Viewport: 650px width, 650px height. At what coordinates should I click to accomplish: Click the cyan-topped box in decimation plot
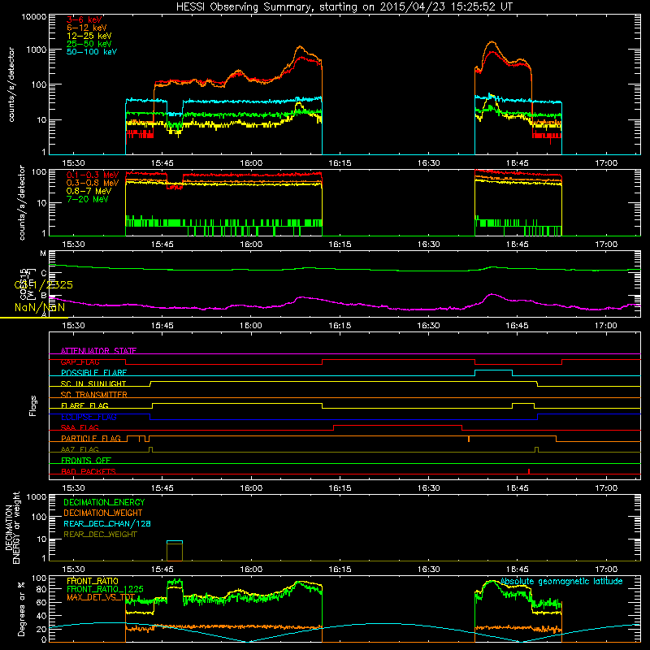[175, 551]
